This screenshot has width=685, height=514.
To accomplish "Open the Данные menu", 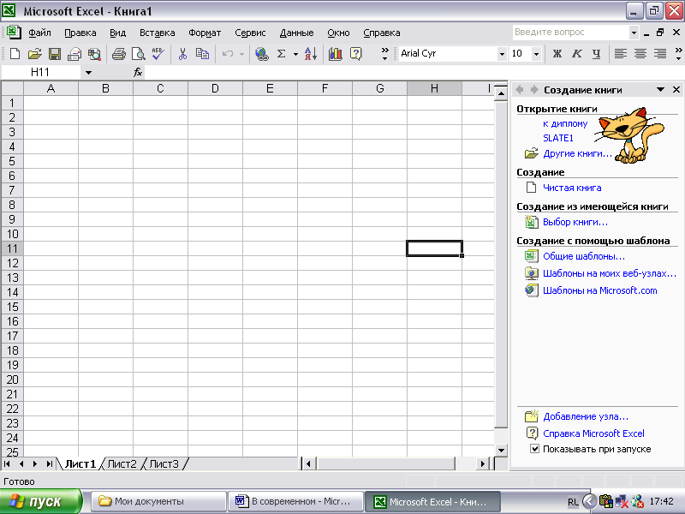I will (x=296, y=33).
